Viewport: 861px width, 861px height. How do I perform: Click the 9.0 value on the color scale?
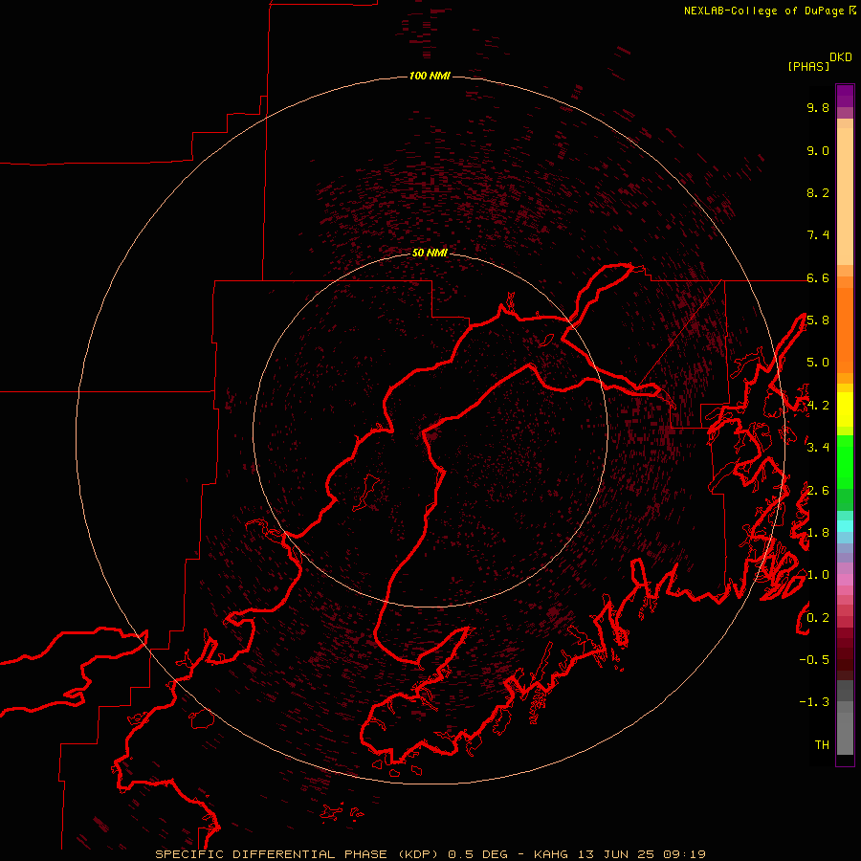click(818, 150)
